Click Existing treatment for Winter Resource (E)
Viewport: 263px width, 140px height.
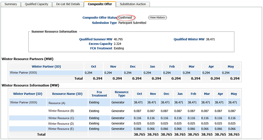(x=94, y=129)
